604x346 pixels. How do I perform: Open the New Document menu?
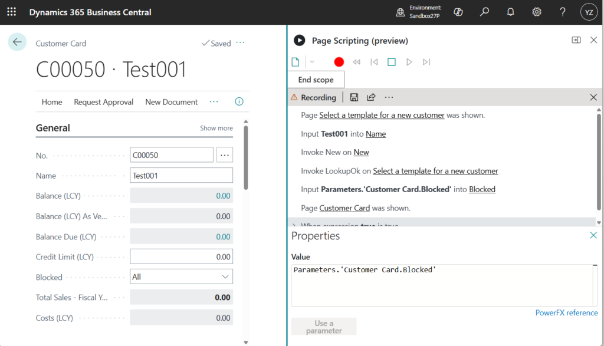pyautogui.click(x=171, y=102)
